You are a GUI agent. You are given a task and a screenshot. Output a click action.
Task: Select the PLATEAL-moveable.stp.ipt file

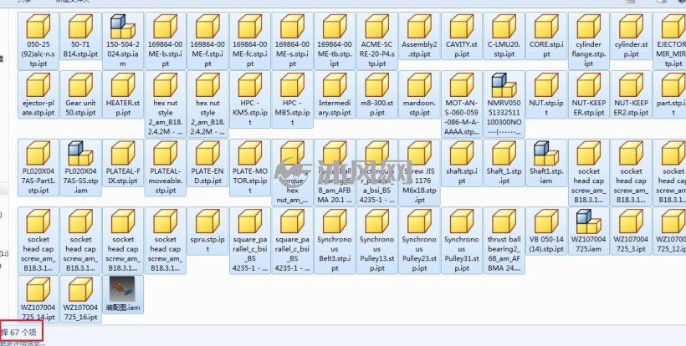[166, 167]
